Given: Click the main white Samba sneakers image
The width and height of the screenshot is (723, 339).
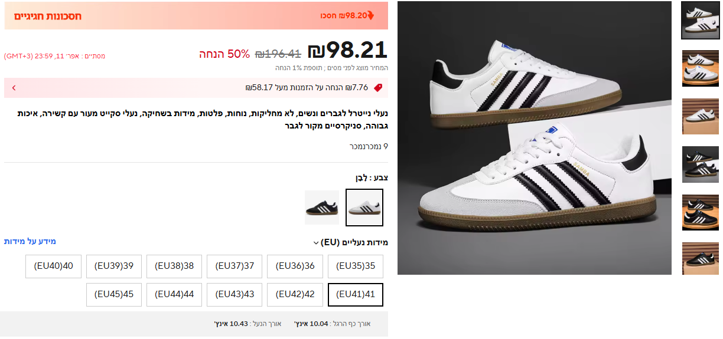Looking at the screenshot, I should point(535,138).
